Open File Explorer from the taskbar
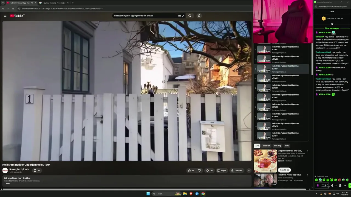The height and width of the screenshot is (197, 351). point(185,194)
